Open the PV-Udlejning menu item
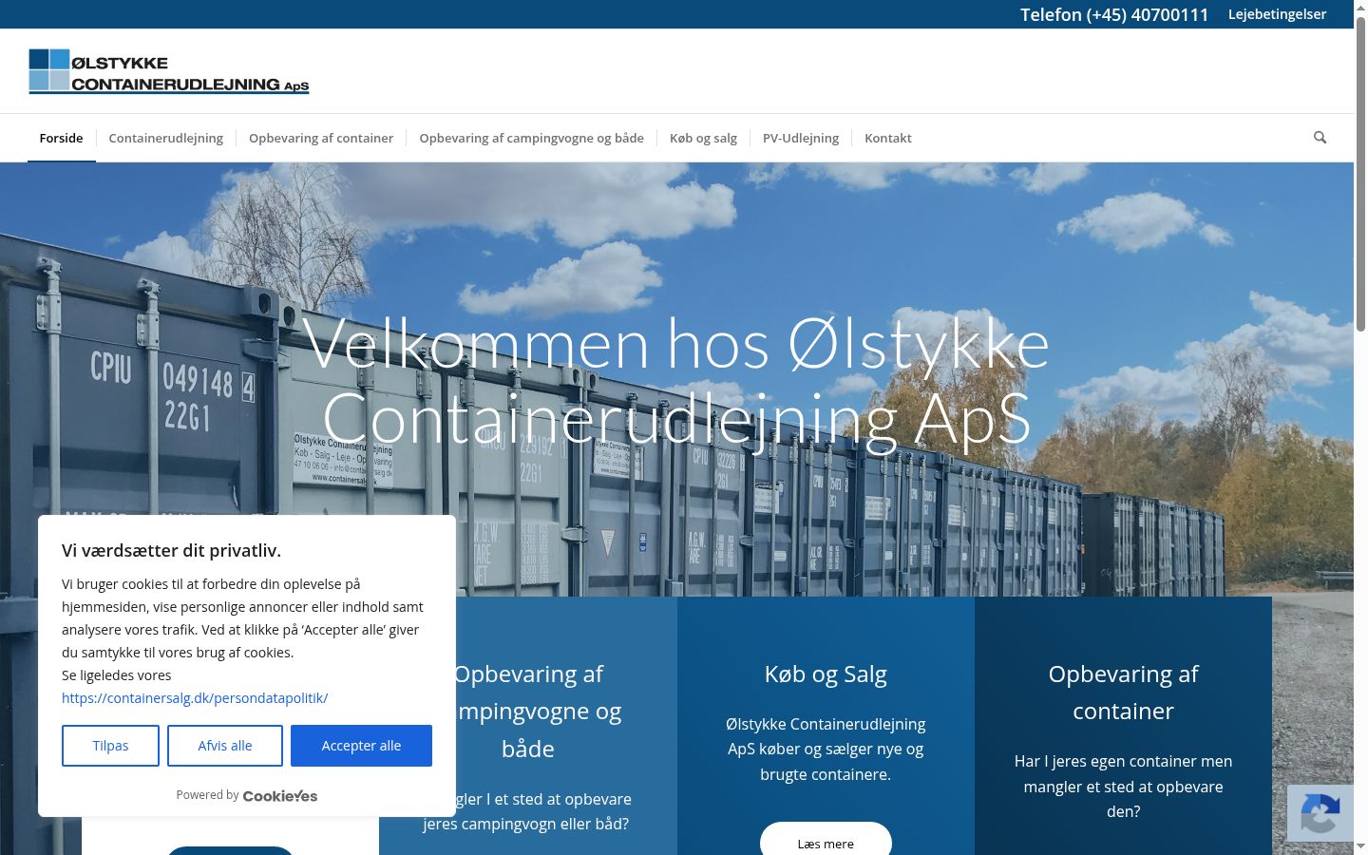The image size is (1368, 855). point(801,138)
